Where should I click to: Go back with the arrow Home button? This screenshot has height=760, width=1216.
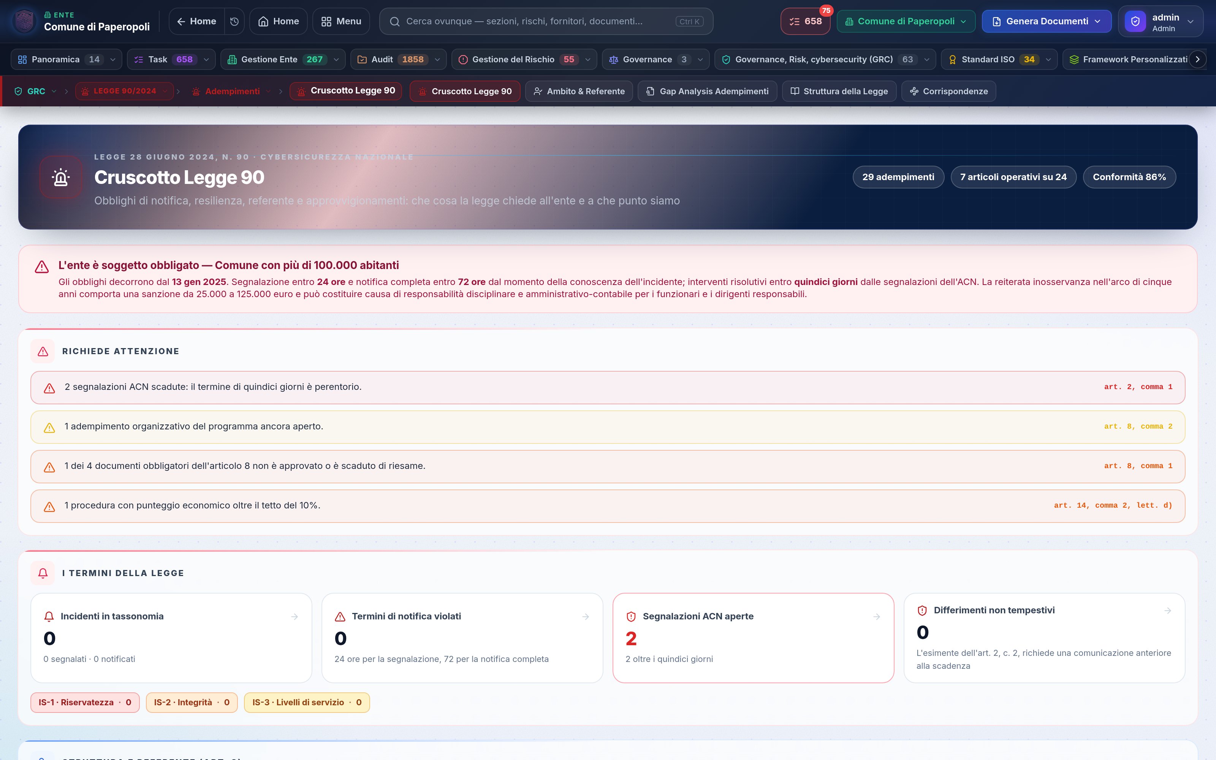click(196, 21)
